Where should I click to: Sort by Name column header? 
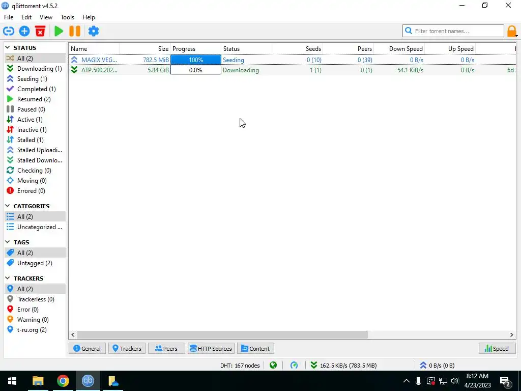tap(94, 49)
